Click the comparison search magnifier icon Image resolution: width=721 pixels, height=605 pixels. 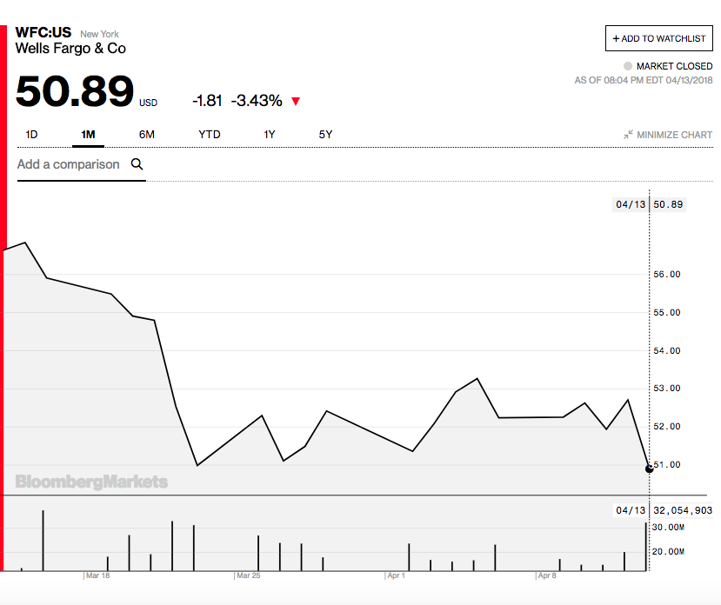[x=137, y=163]
